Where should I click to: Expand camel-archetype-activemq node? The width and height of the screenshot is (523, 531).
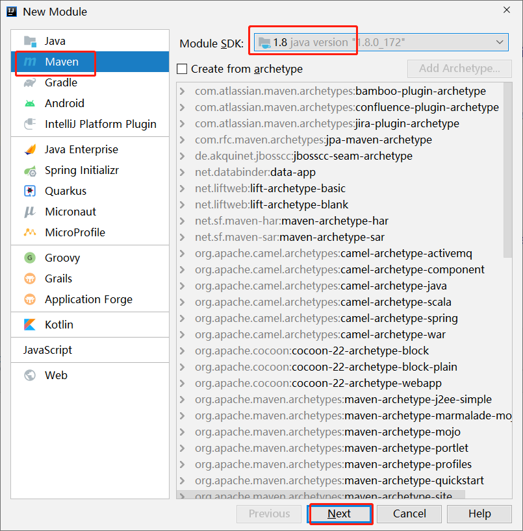pos(183,254)
